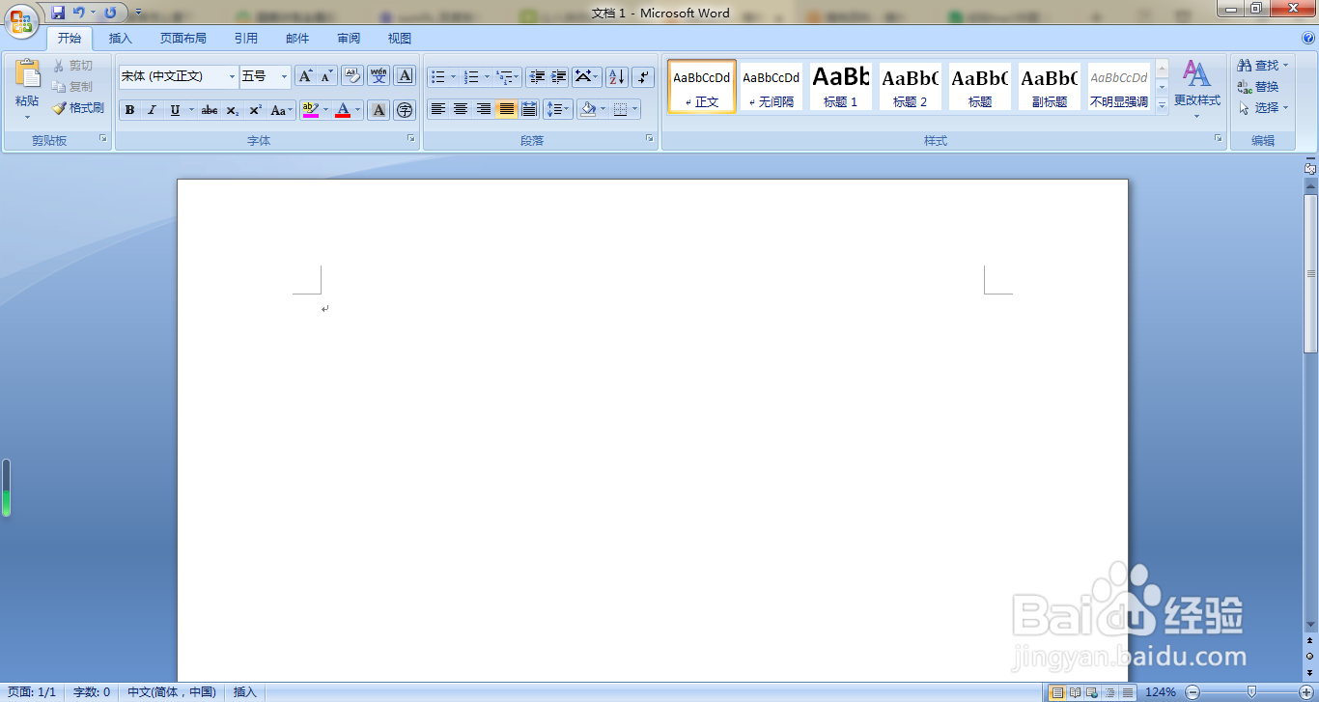1319x702 pixels.
Task: Expand bullets list dropdown
Action: [x=453, y=76]
